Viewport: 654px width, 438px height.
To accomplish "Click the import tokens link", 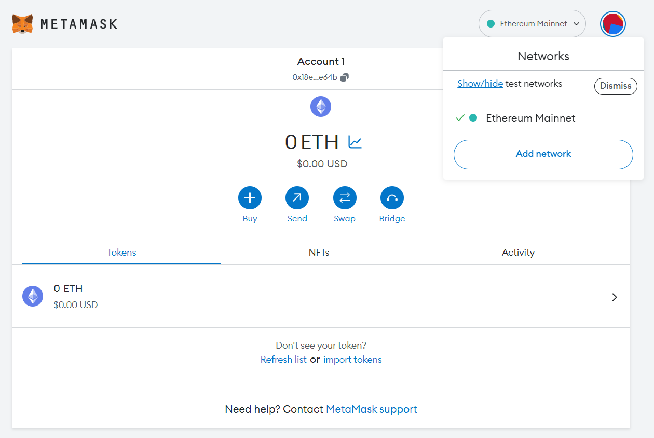I will click(x=352, y=360).
